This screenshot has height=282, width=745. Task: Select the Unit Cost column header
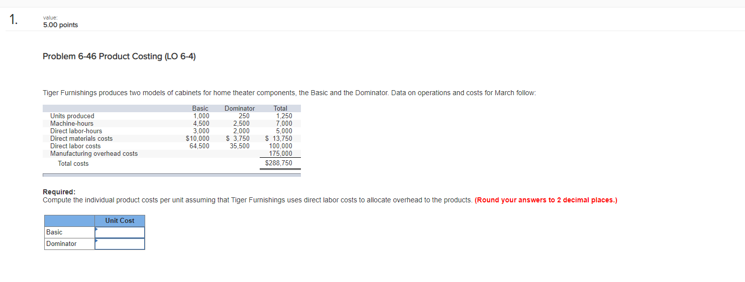(120, 221)
